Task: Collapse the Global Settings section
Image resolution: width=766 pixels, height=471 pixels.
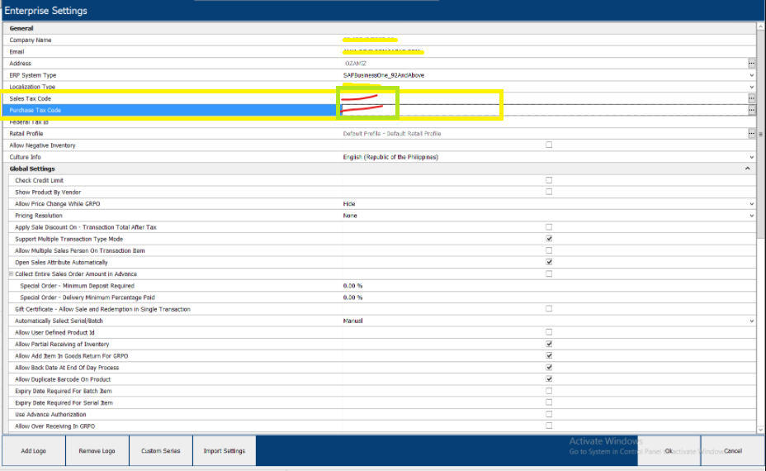Action: pos(748,169)
